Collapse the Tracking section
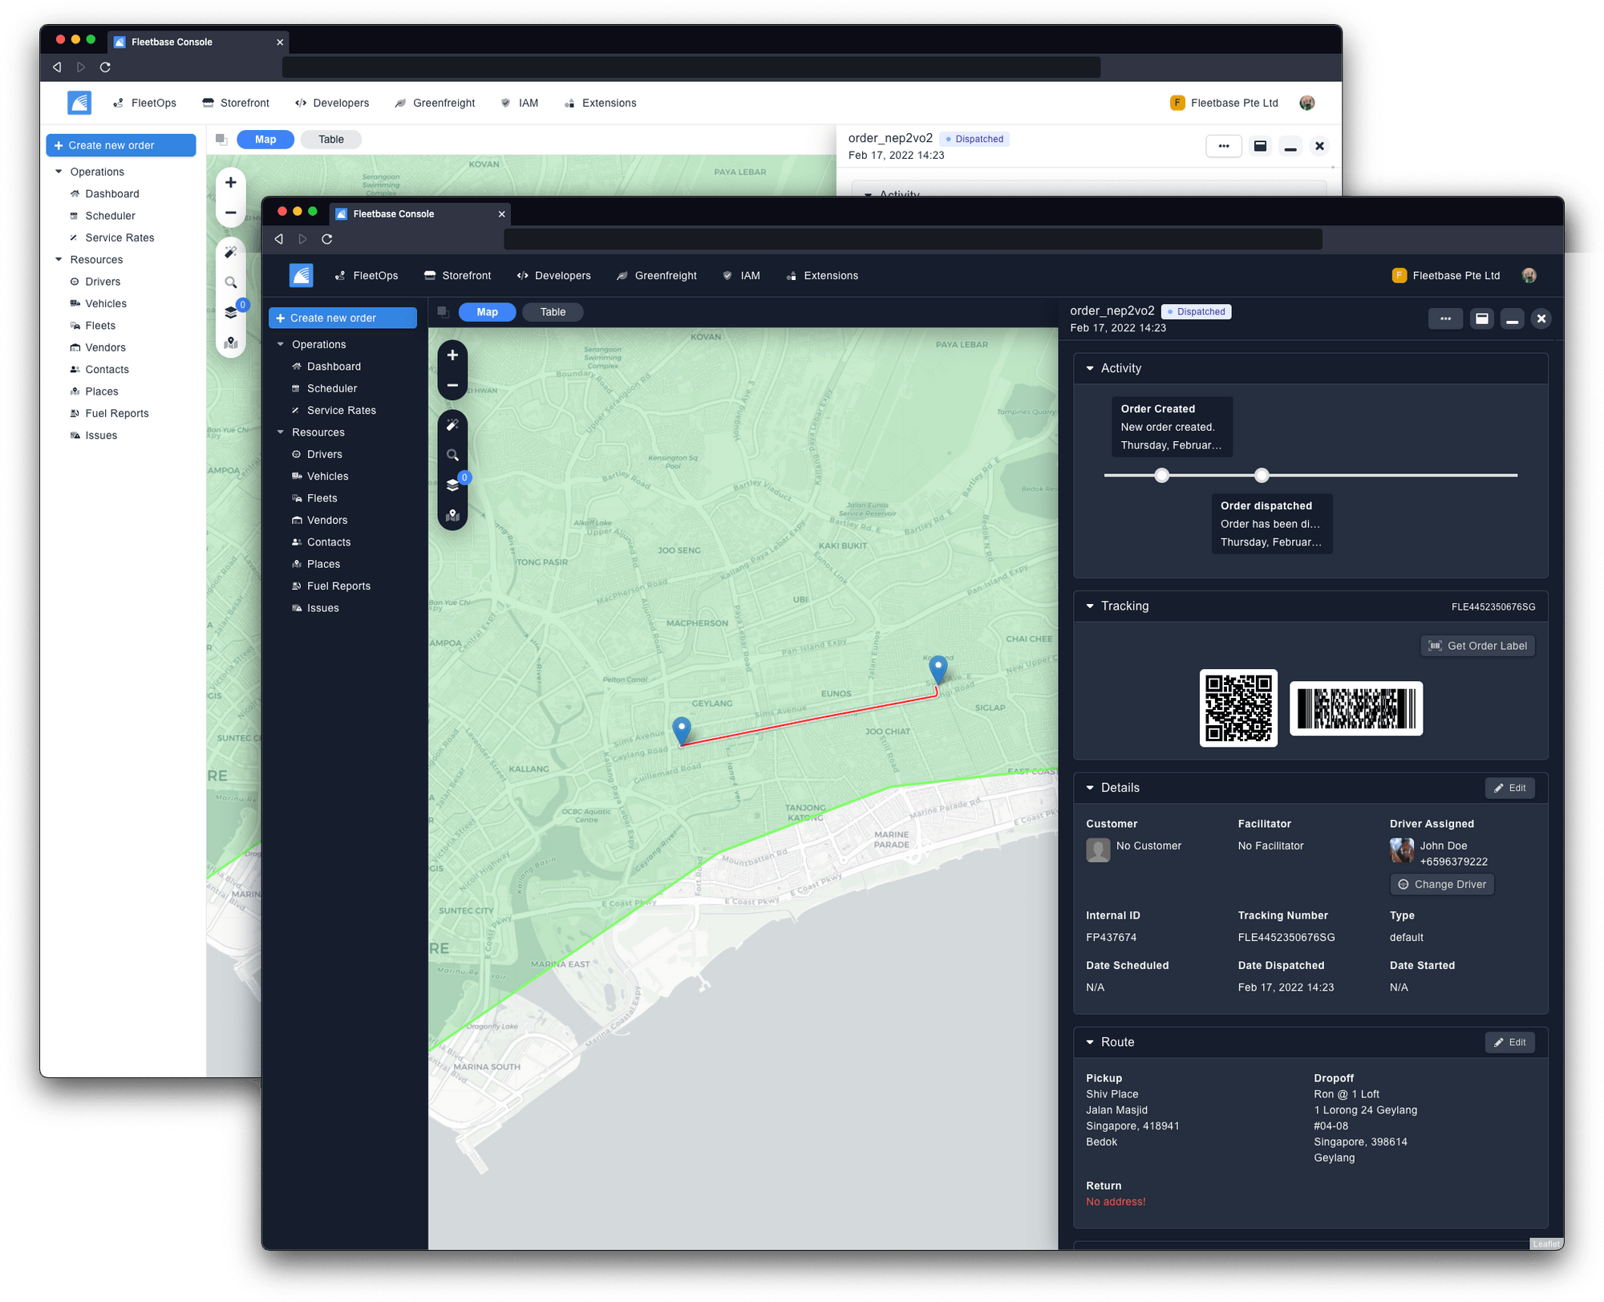The width and height of the screenshot is (1604, 1302). click(x=1089, y=606)
